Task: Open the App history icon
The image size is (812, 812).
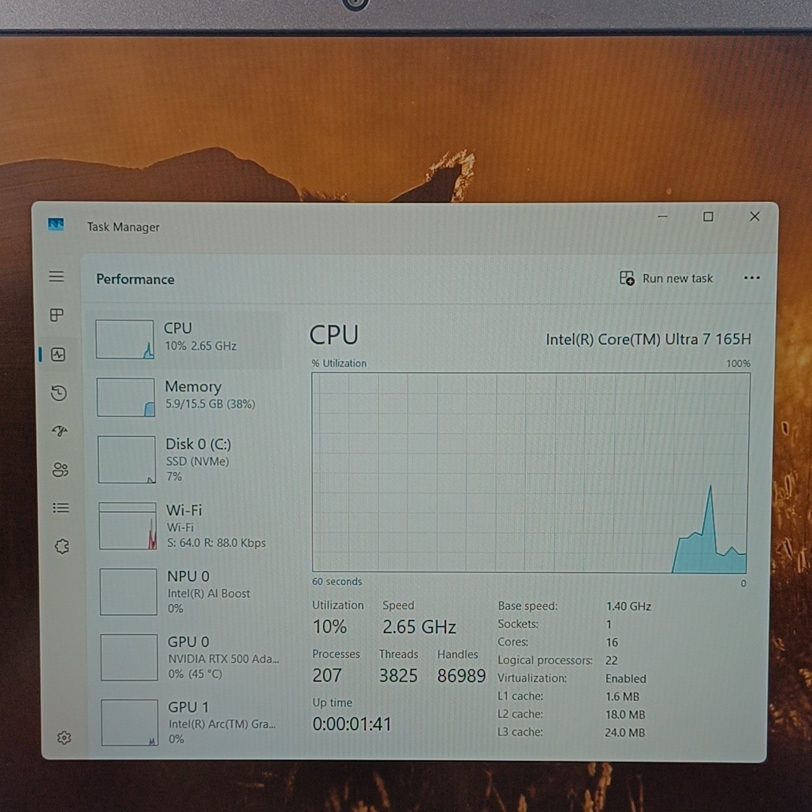Action: pyautogui.click(x=58, y=393)
